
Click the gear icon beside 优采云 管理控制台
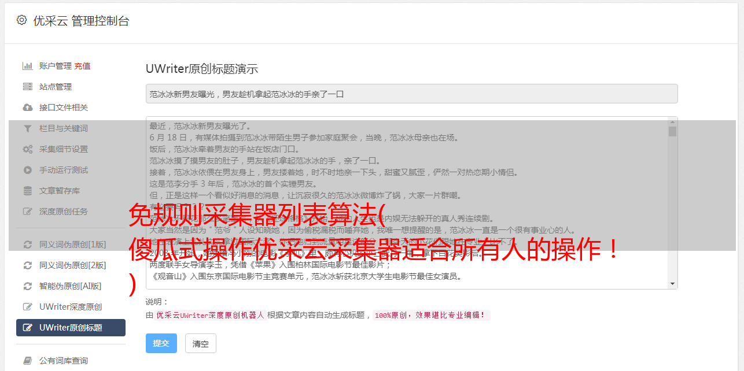tap(21, 20)
